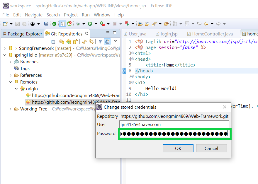Switch to the Package Explorer tab
The height and width of the screenshot is (184, 258).
click(23, 34)
